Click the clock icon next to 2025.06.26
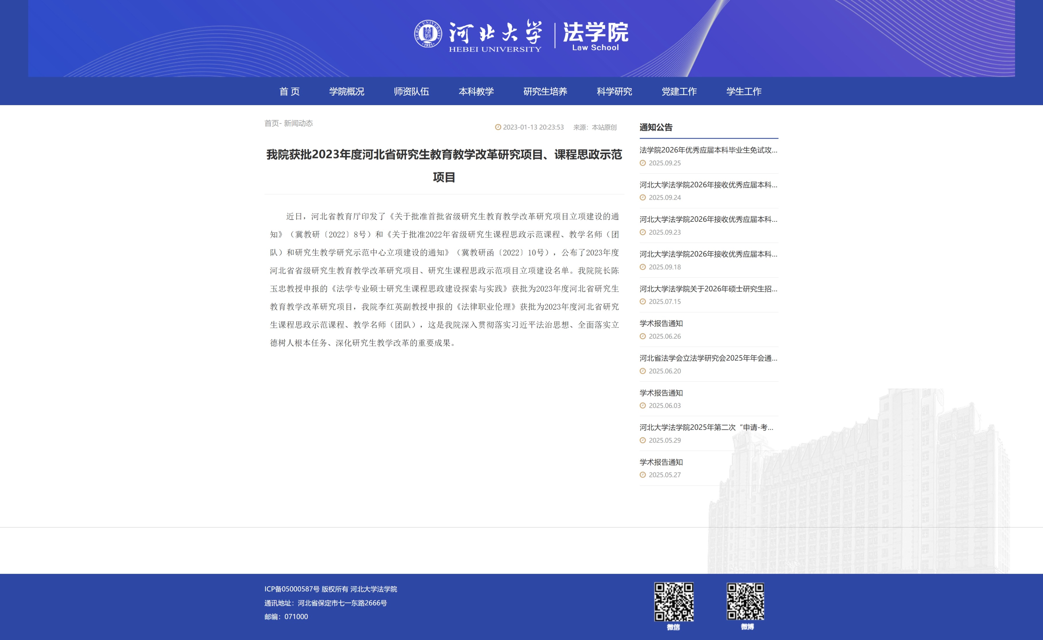This screenshot has width=1043, height=640. pyautogui.click(x=643, y=336)
